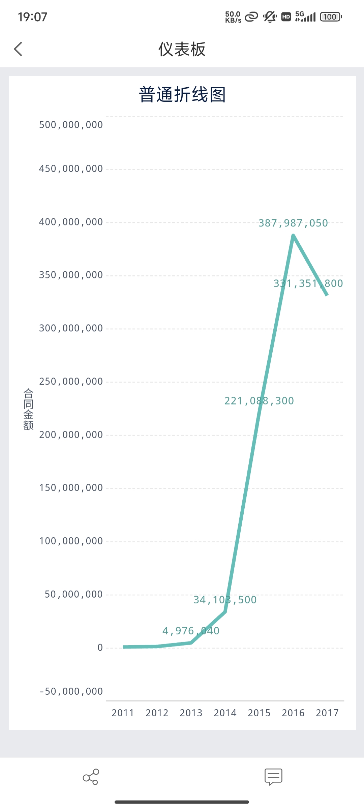Tap the 500,000,000 y-axis label
Viewport: 364px width, 809px height.
click(71, 125)
